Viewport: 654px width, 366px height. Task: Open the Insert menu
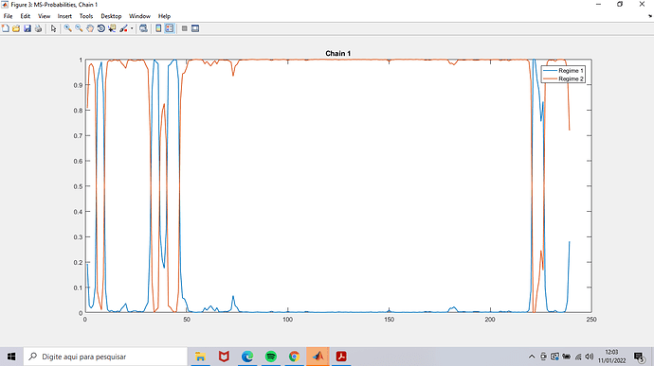pos(64,16)
